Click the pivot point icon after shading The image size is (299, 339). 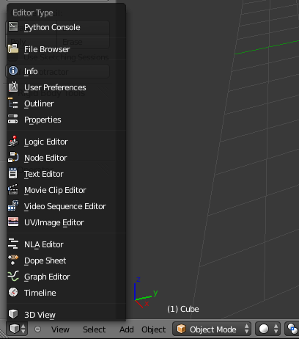click(292, 329)
